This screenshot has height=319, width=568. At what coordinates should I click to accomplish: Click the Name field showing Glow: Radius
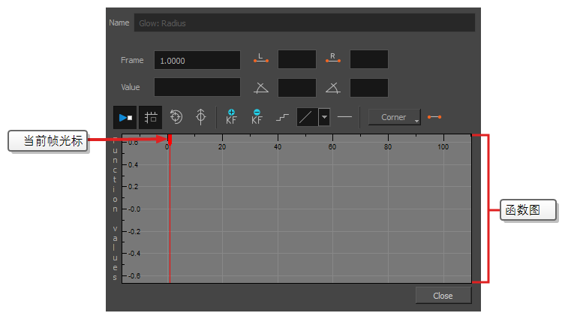tap(304, 23)
